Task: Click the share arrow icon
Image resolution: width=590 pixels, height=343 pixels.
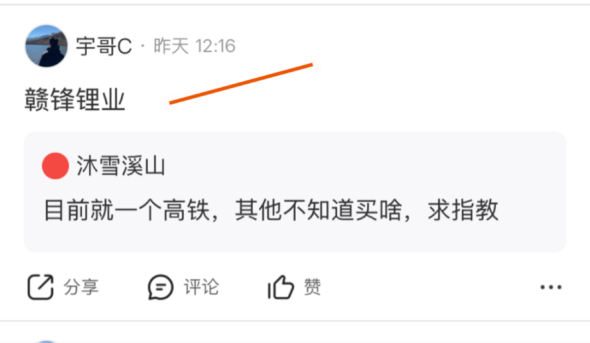Action: [40, 287]
